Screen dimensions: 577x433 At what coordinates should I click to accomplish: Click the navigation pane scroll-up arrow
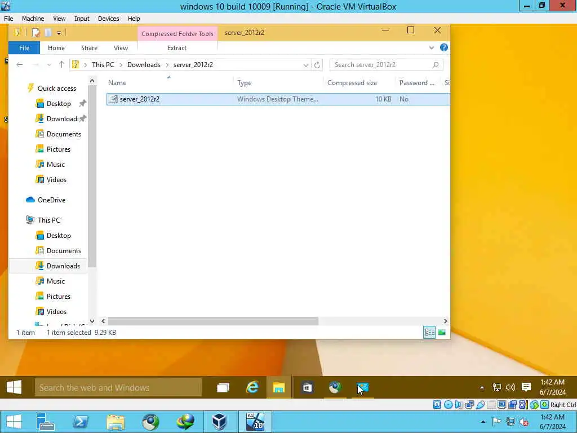[x=92, y=81]
